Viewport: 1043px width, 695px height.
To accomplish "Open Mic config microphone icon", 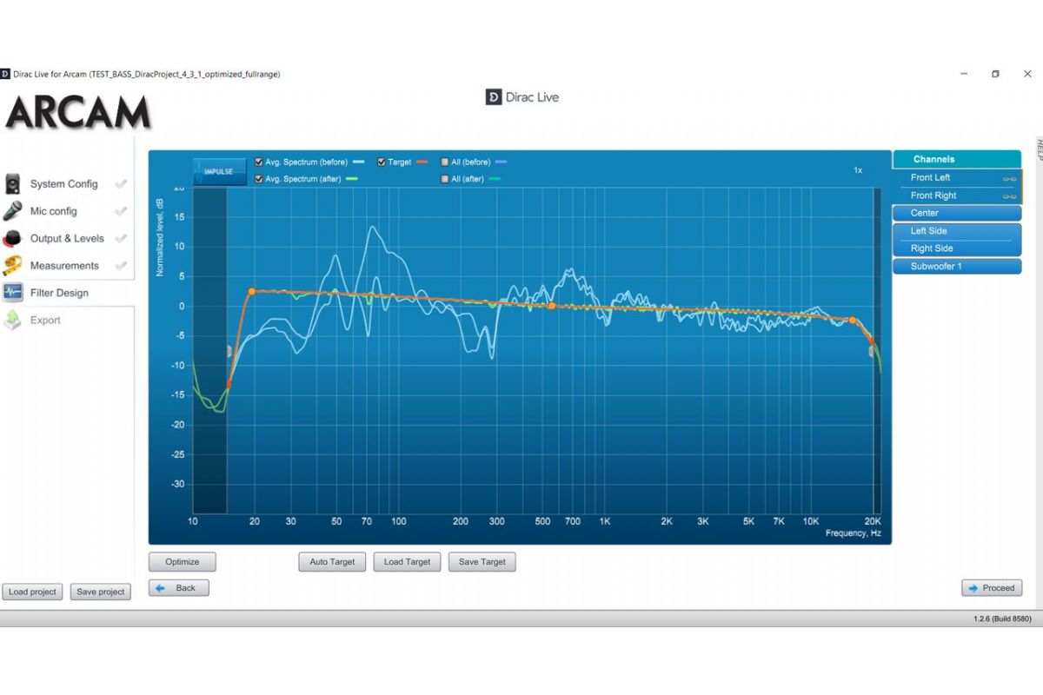I will click(12, 211).
